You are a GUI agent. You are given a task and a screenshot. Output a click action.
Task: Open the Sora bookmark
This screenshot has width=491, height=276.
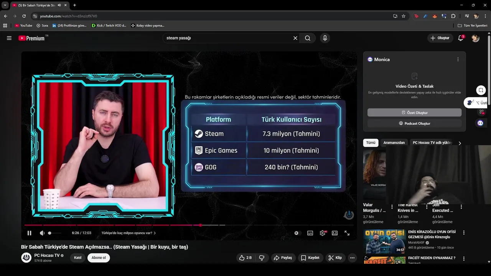42,25
